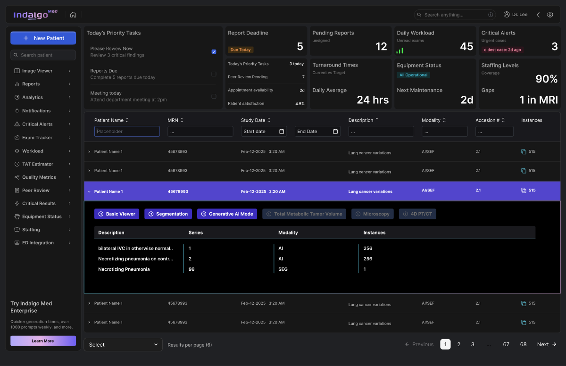Click Learn More enterprise button

pyautogui.click(x=43, y=341)
